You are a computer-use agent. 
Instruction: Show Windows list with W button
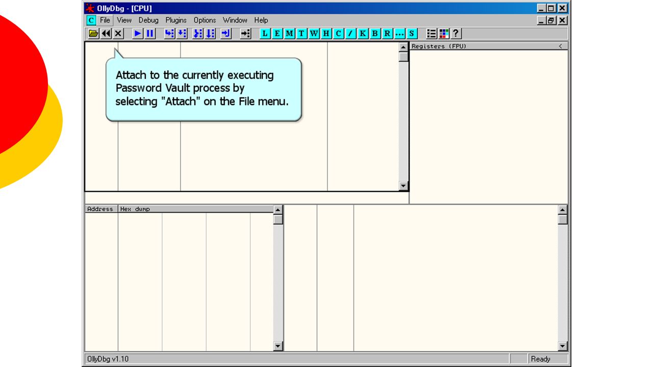pyautogui.click(x=314, y=34)
